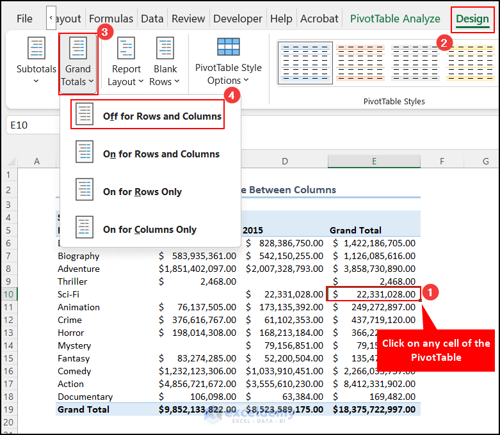Open the Help tab
Viewport: 500px width, 435px height.
(281, 19)
